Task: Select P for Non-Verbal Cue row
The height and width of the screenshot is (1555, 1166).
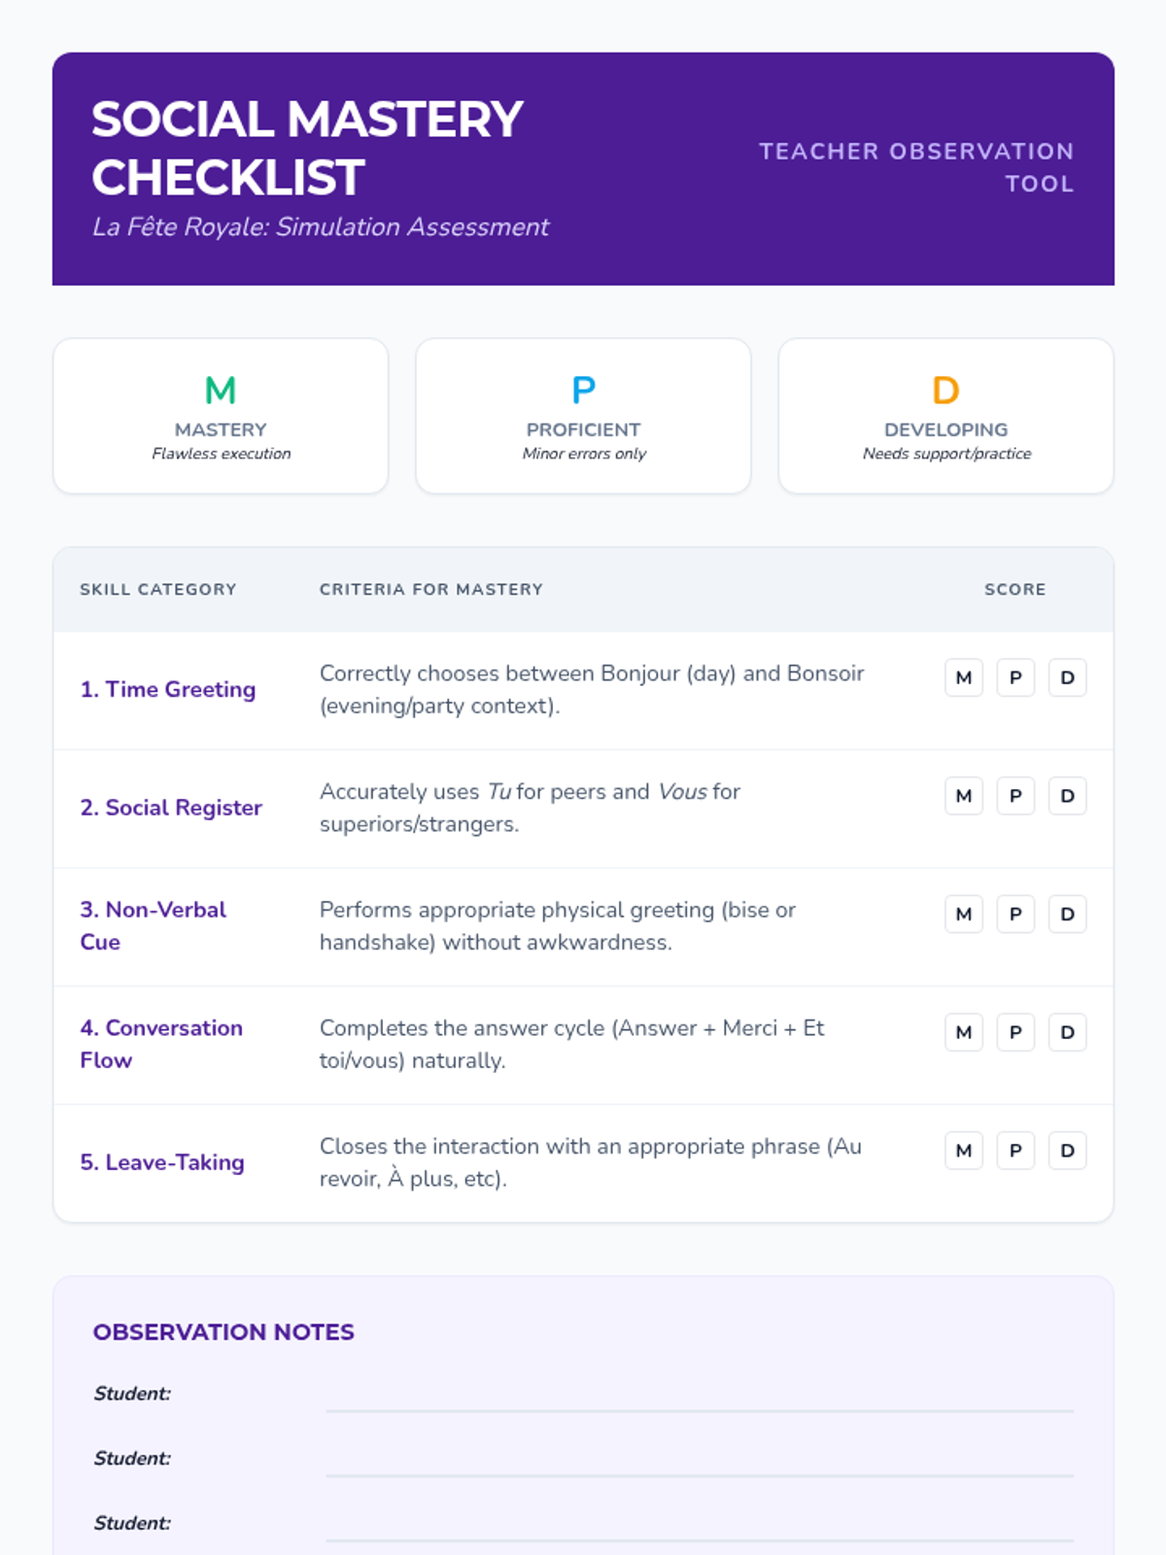Action: [x=1015, y=915]
